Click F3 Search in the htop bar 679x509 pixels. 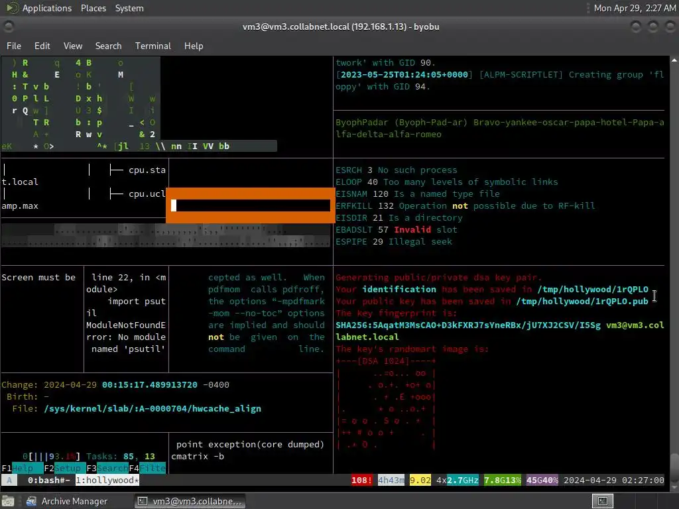pyautogui.click(x=107, y=468)
